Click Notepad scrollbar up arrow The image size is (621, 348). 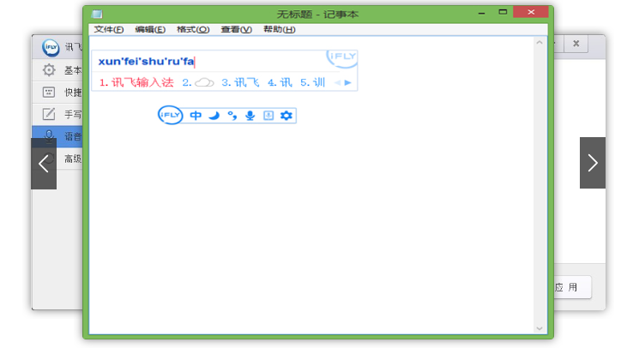point(540,42)
